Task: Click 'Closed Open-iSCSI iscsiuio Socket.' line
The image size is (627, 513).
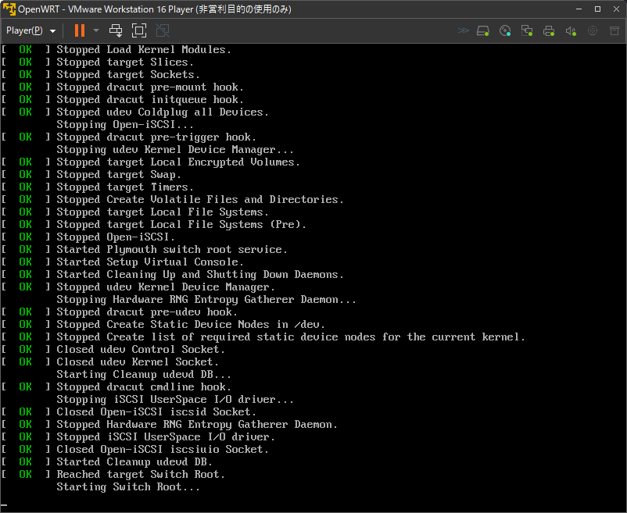Action: 163,450
